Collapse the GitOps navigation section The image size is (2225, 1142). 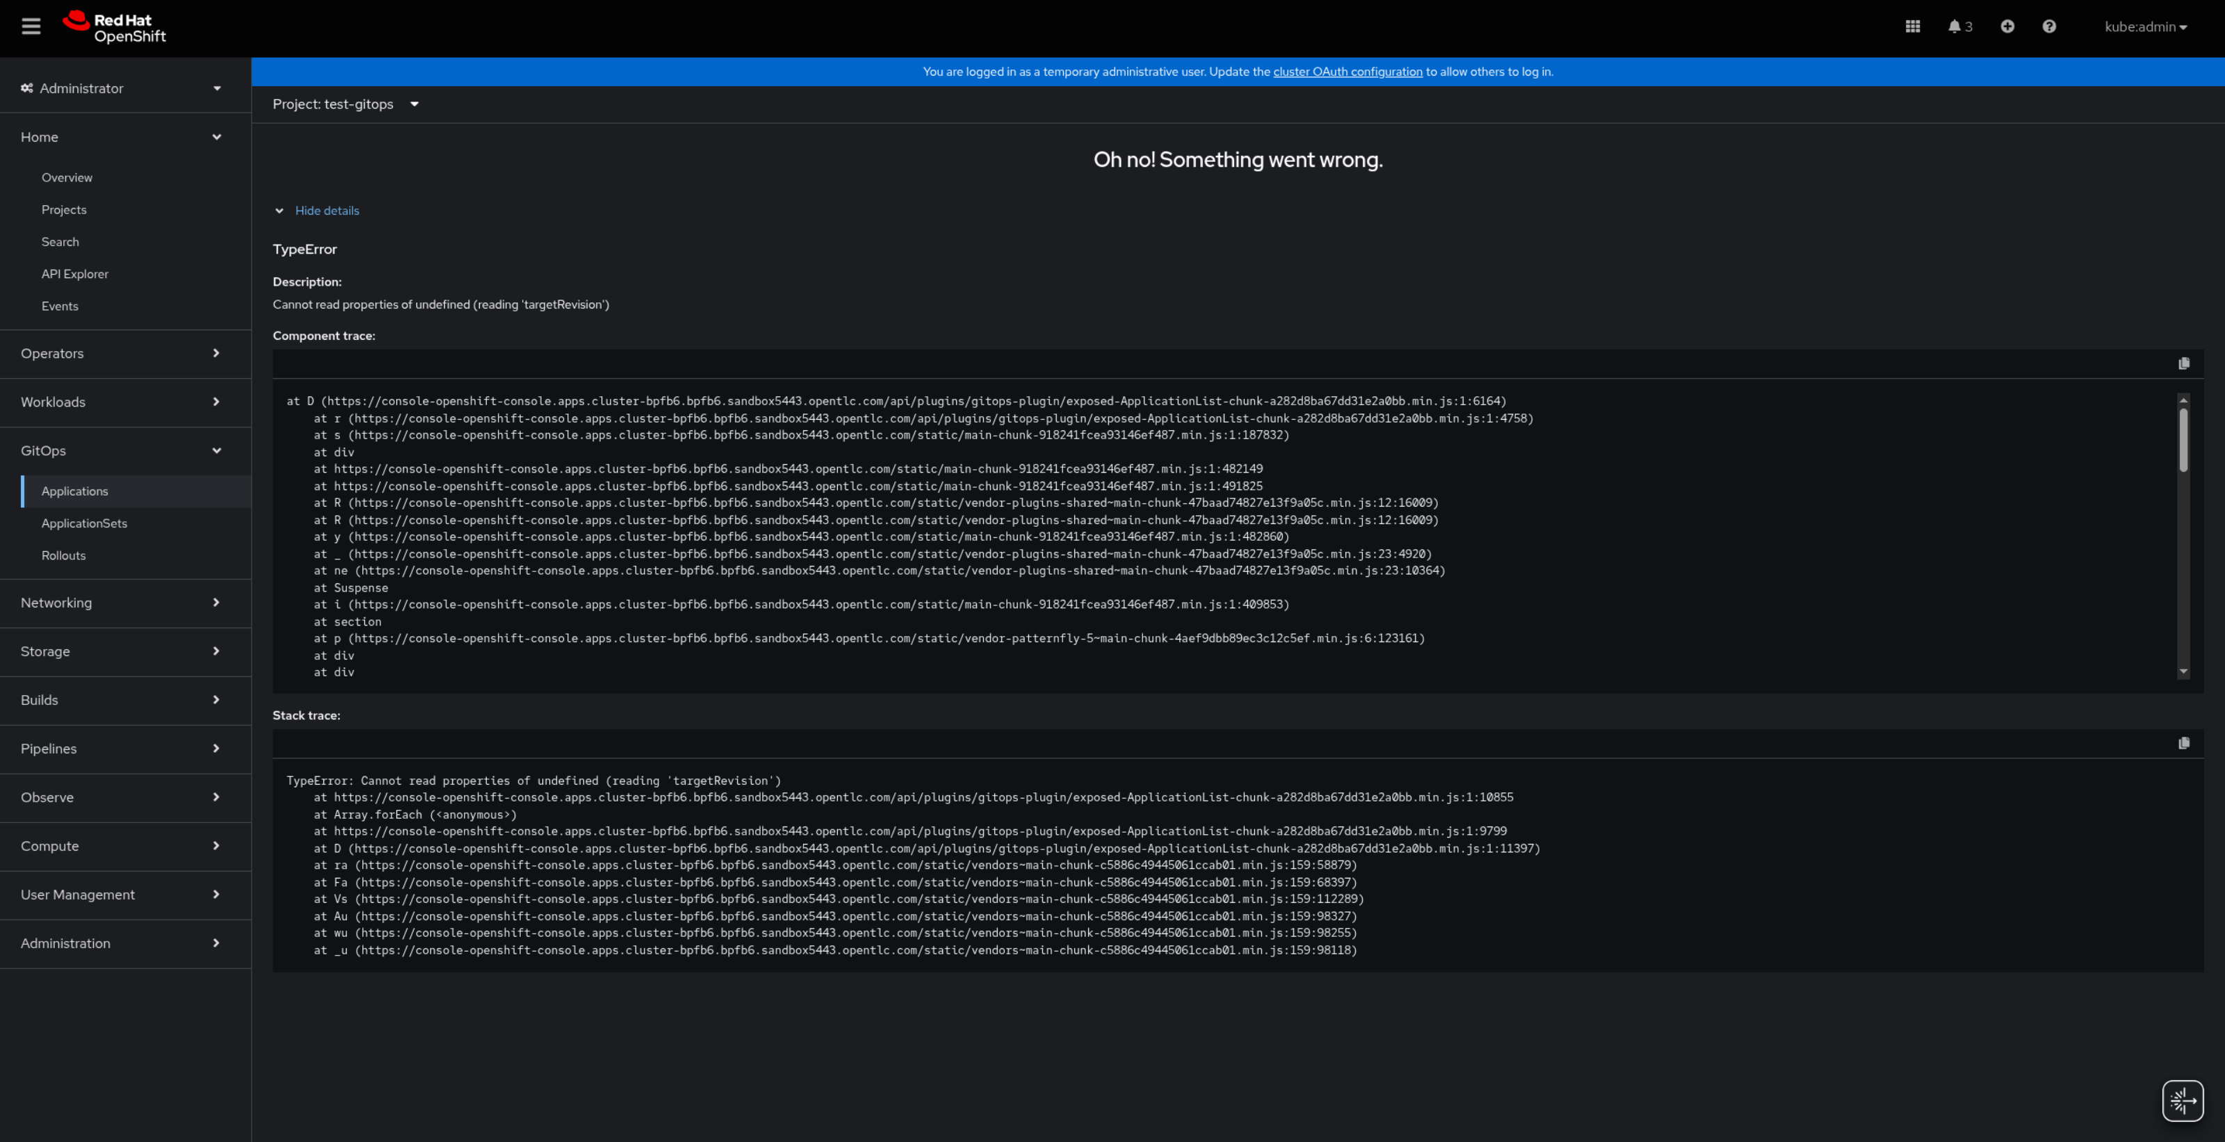pyautogui.click(x=121, y=450)
